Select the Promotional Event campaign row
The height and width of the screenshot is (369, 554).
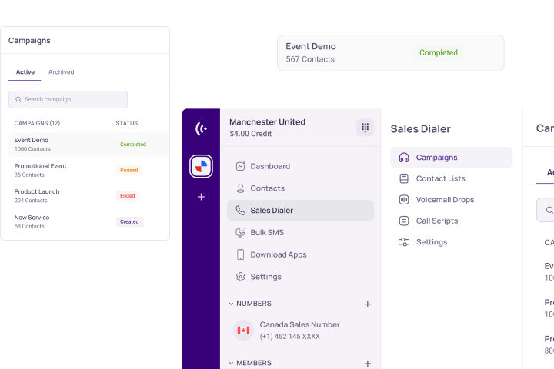[x=88, y=170]
